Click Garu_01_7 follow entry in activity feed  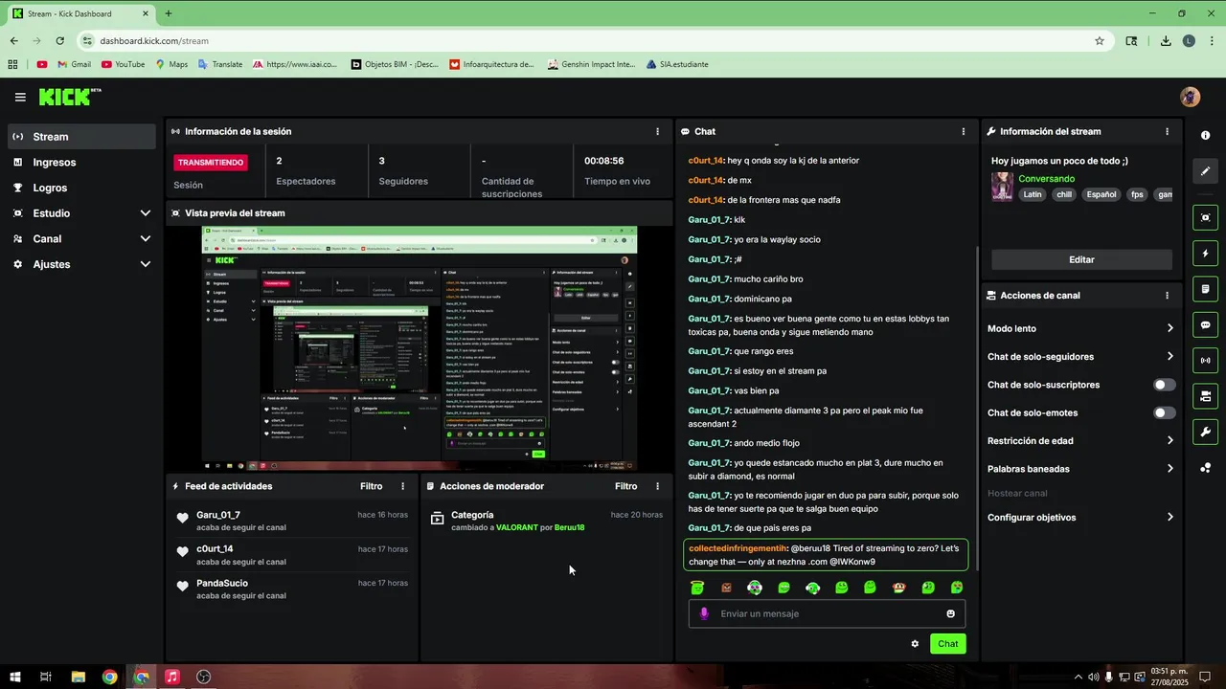(291, 521)
